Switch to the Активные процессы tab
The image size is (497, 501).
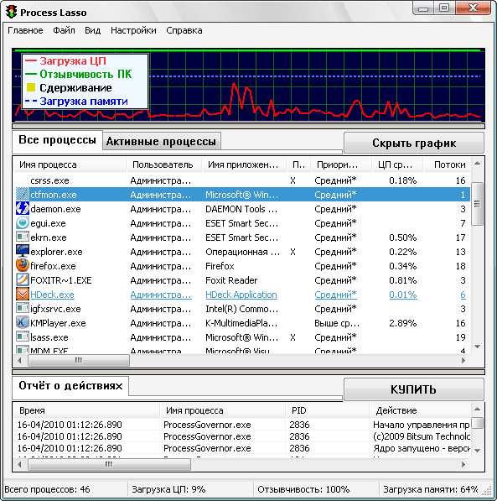(x=161, y=142)
